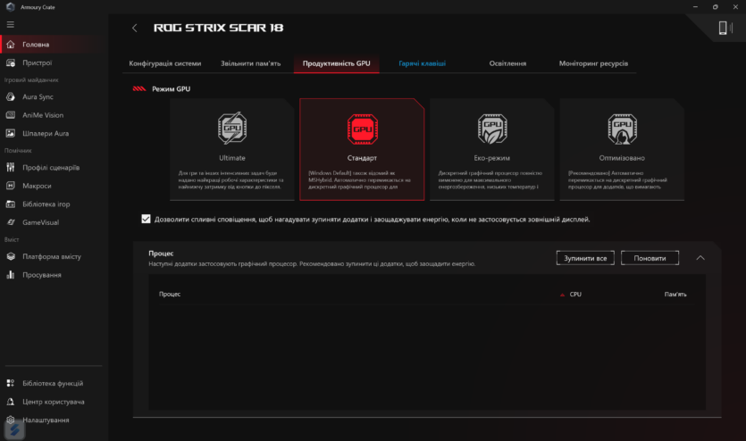The height and width of the screenshot is (441, 746).
Task: Click the ROG STRIX SCAR 18 title
Action: pos(218,28)
